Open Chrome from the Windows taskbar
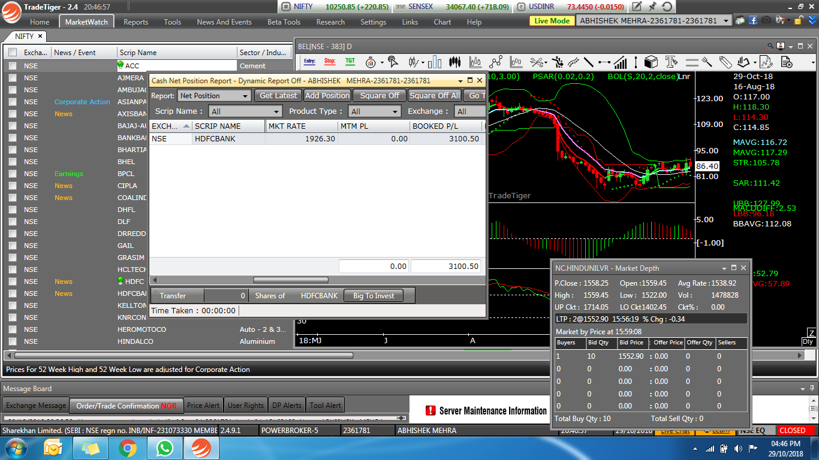 click(x=127, y=448)
